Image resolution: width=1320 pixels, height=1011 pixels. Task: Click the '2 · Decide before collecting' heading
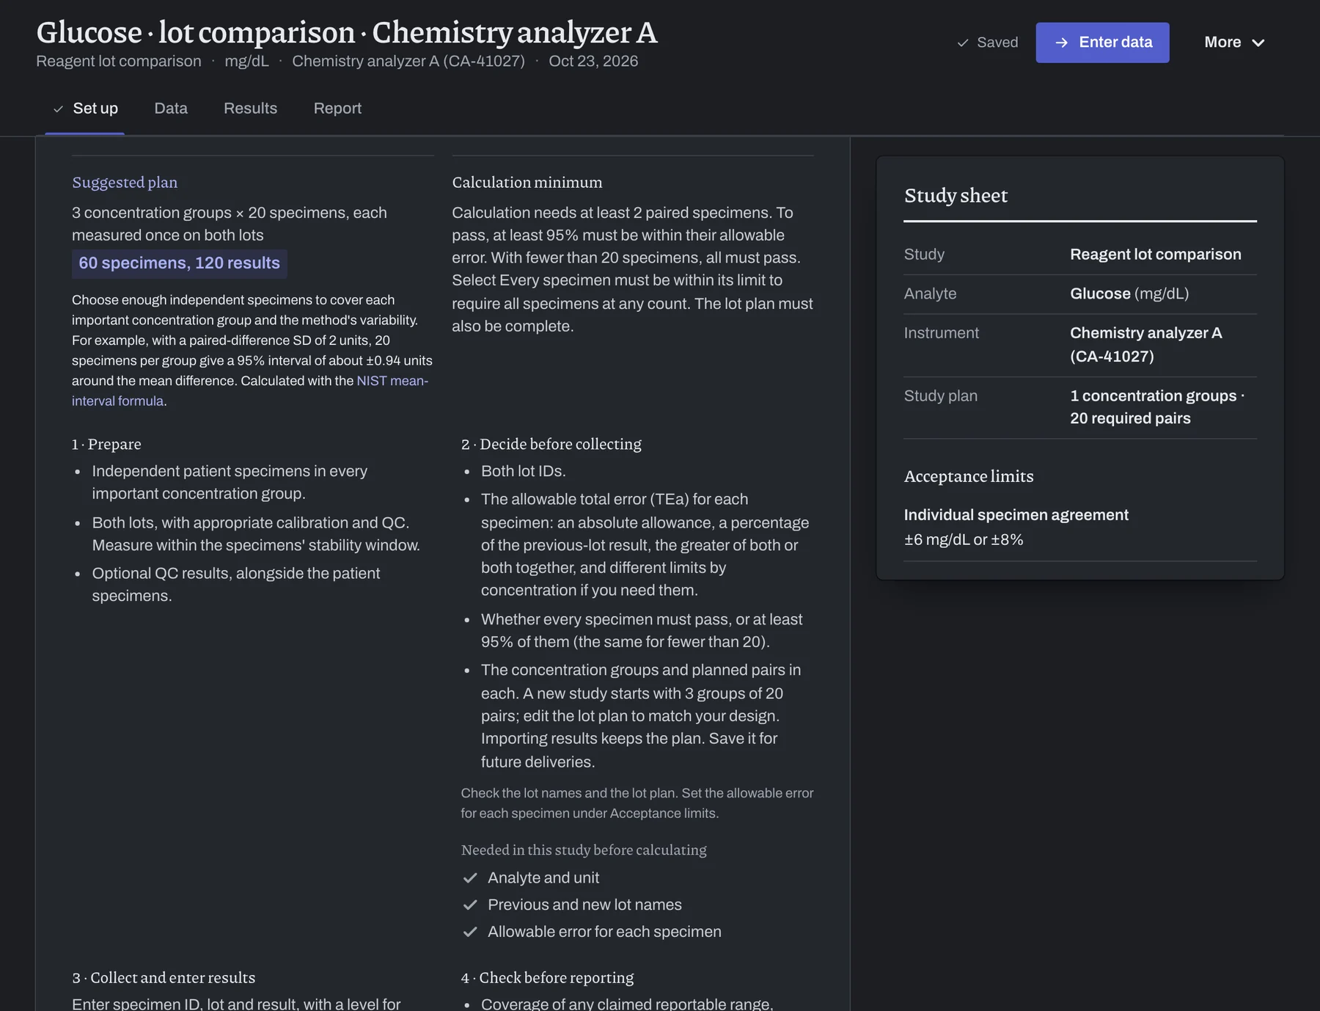coord(551,444)
